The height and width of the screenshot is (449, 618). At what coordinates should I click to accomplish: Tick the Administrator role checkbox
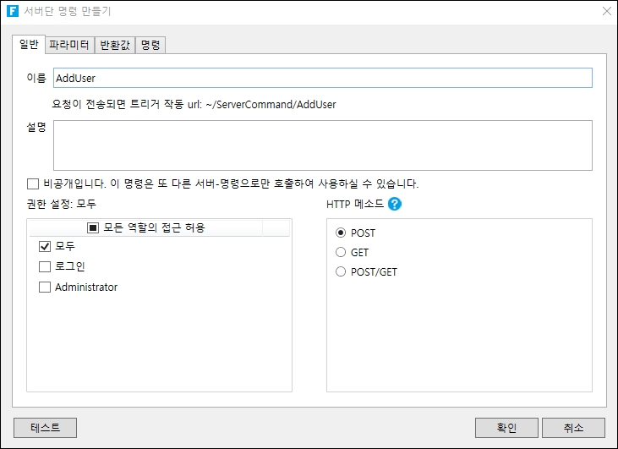pos(45,287)
